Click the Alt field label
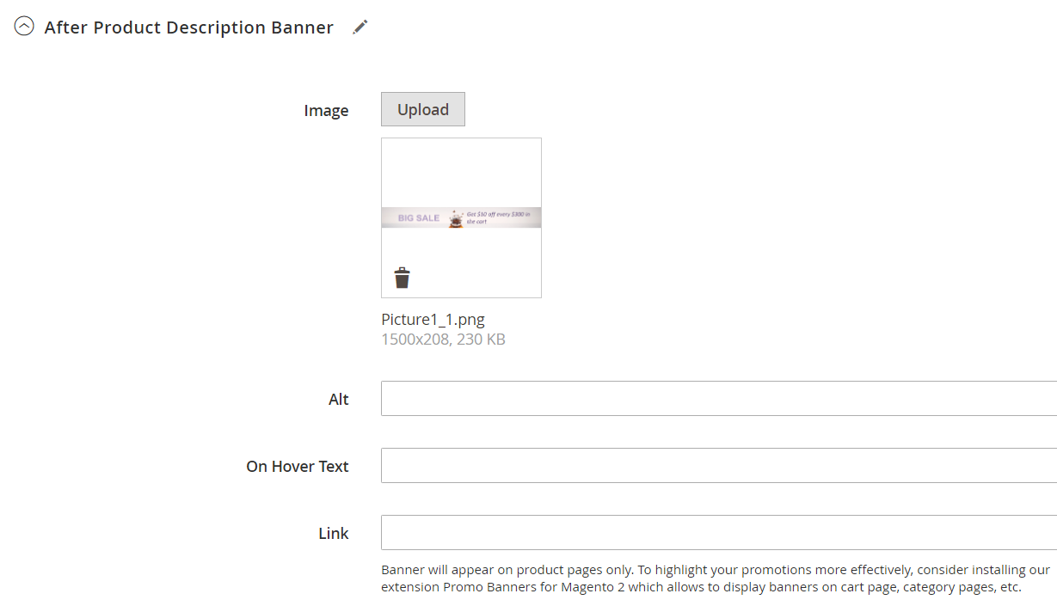This screenshot has width=1057, height=612. click(339, 400)
